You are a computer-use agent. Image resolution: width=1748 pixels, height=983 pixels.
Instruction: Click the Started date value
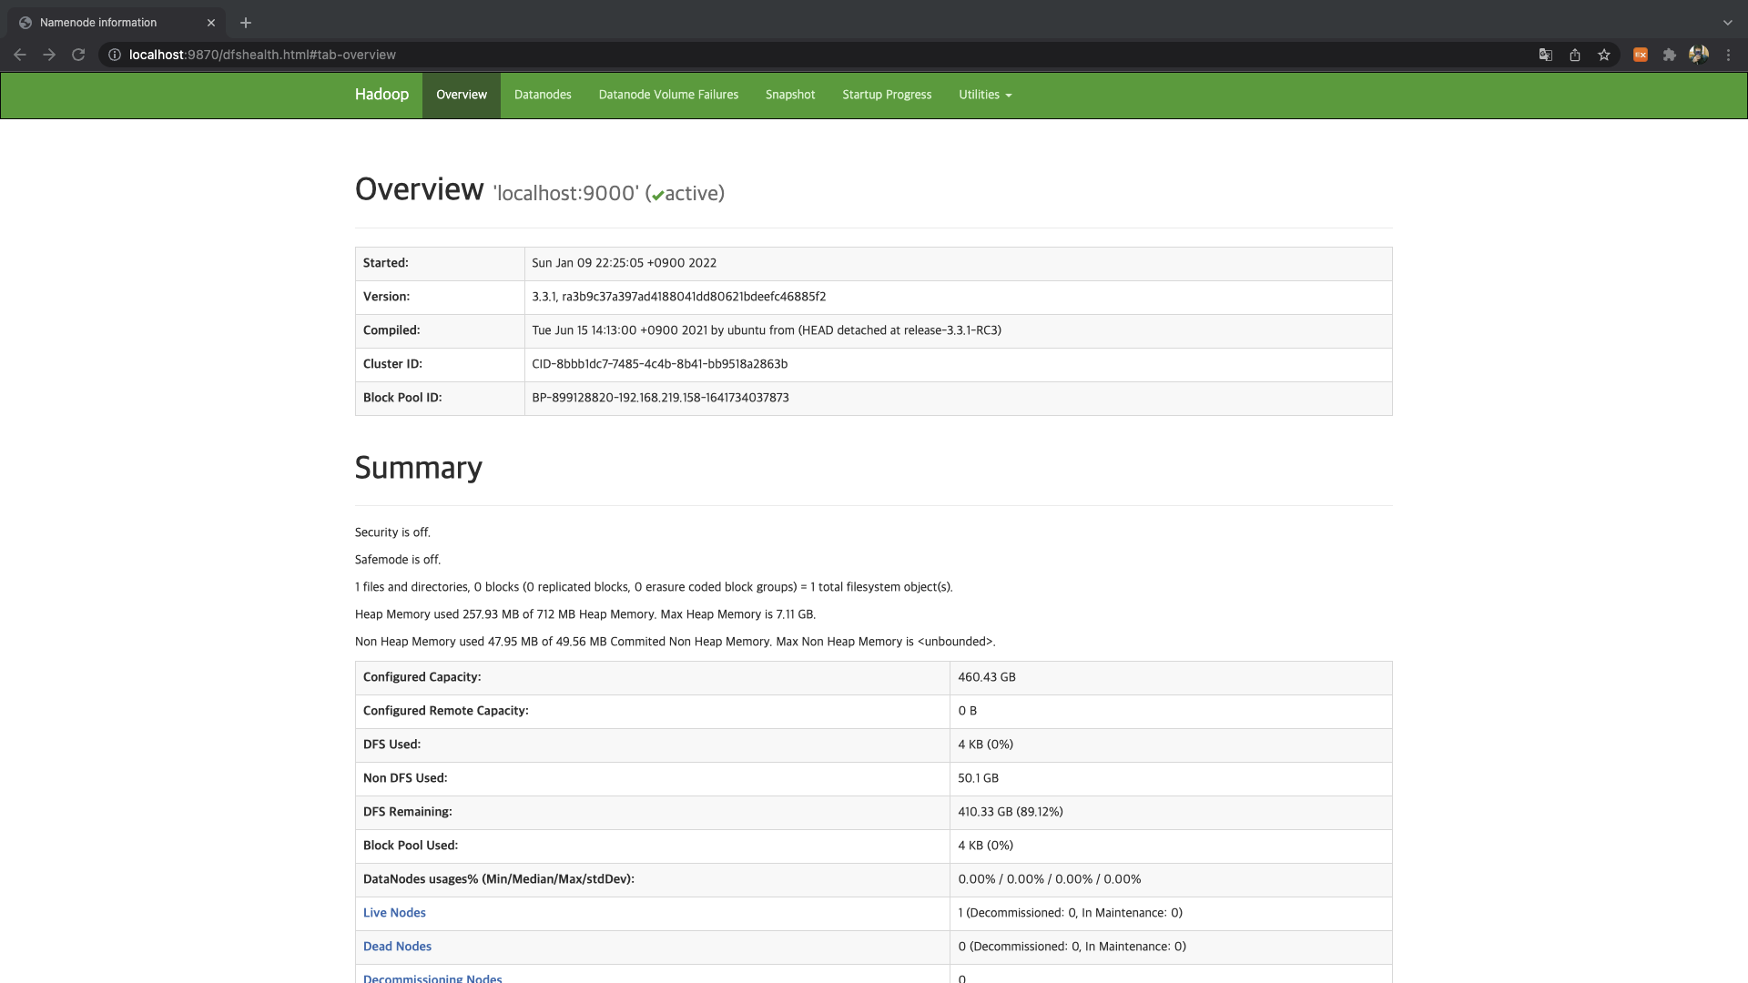pyautogui.click(x=625, y=263)
